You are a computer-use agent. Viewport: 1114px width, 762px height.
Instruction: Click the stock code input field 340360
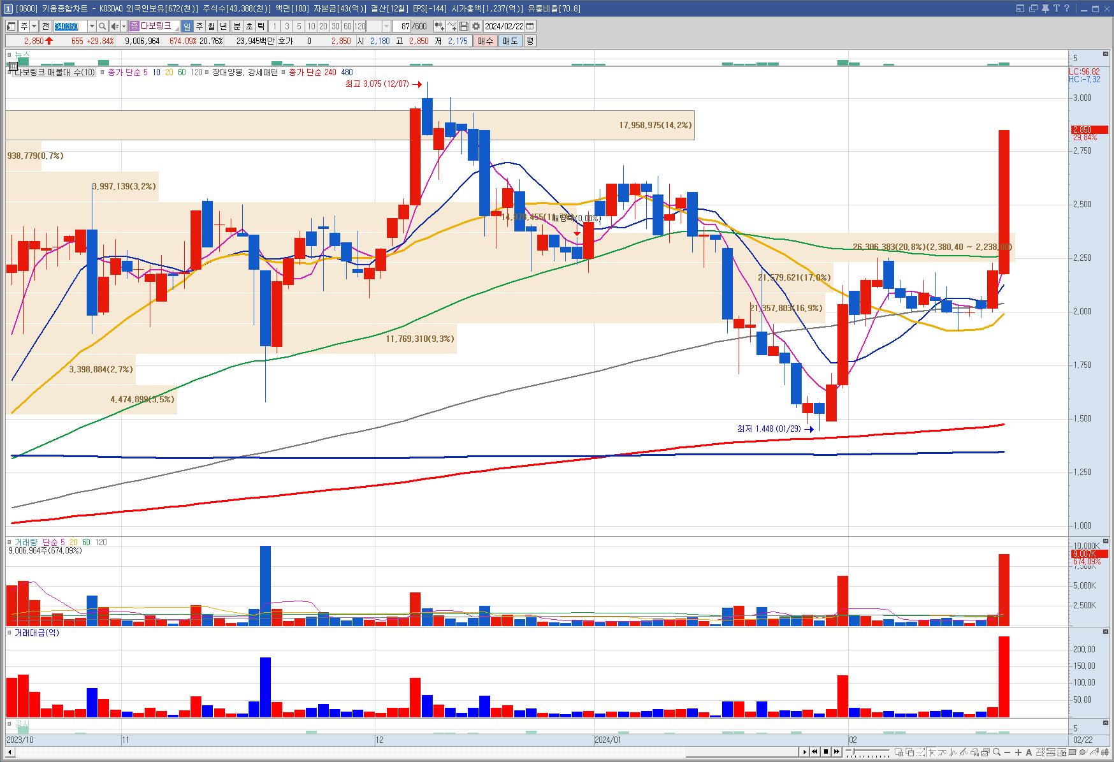click(x=70, y=26)
